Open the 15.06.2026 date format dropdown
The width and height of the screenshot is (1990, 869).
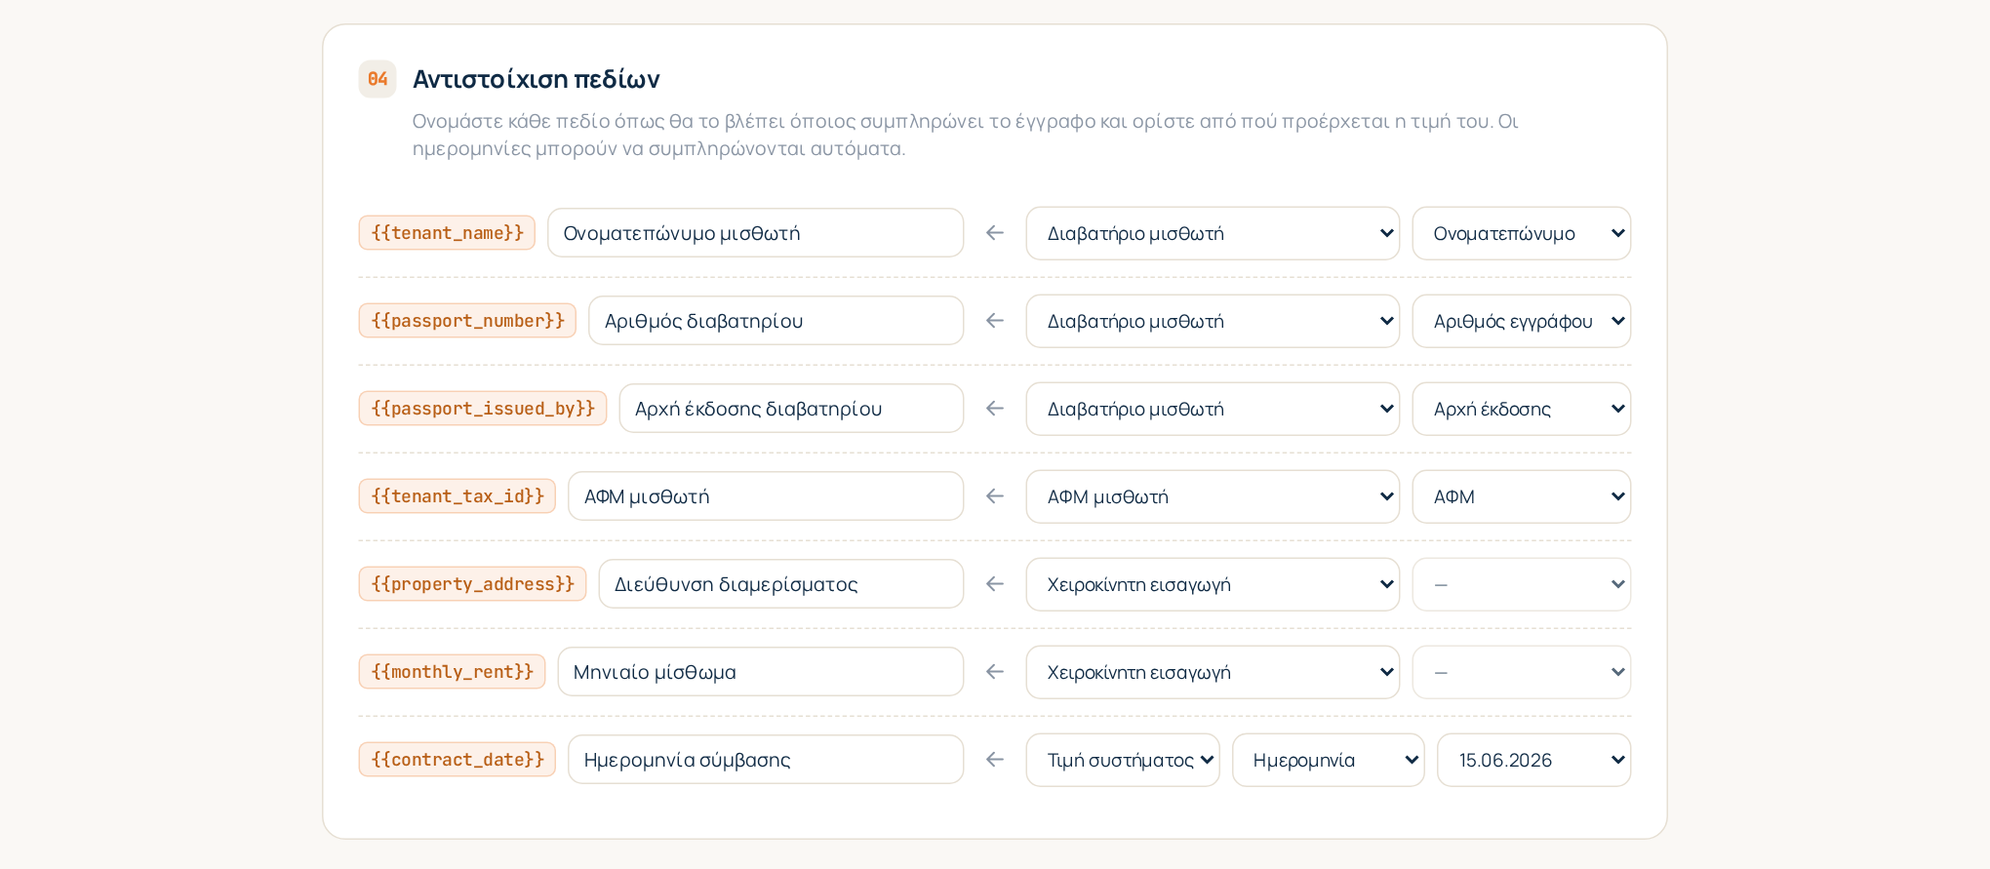[x=1534, y=760]
